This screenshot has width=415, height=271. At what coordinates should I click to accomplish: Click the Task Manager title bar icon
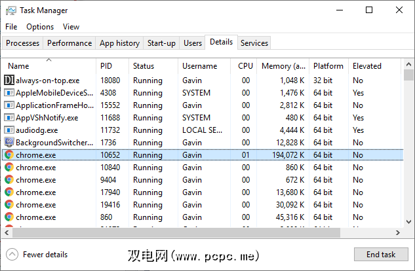(10, 10)
